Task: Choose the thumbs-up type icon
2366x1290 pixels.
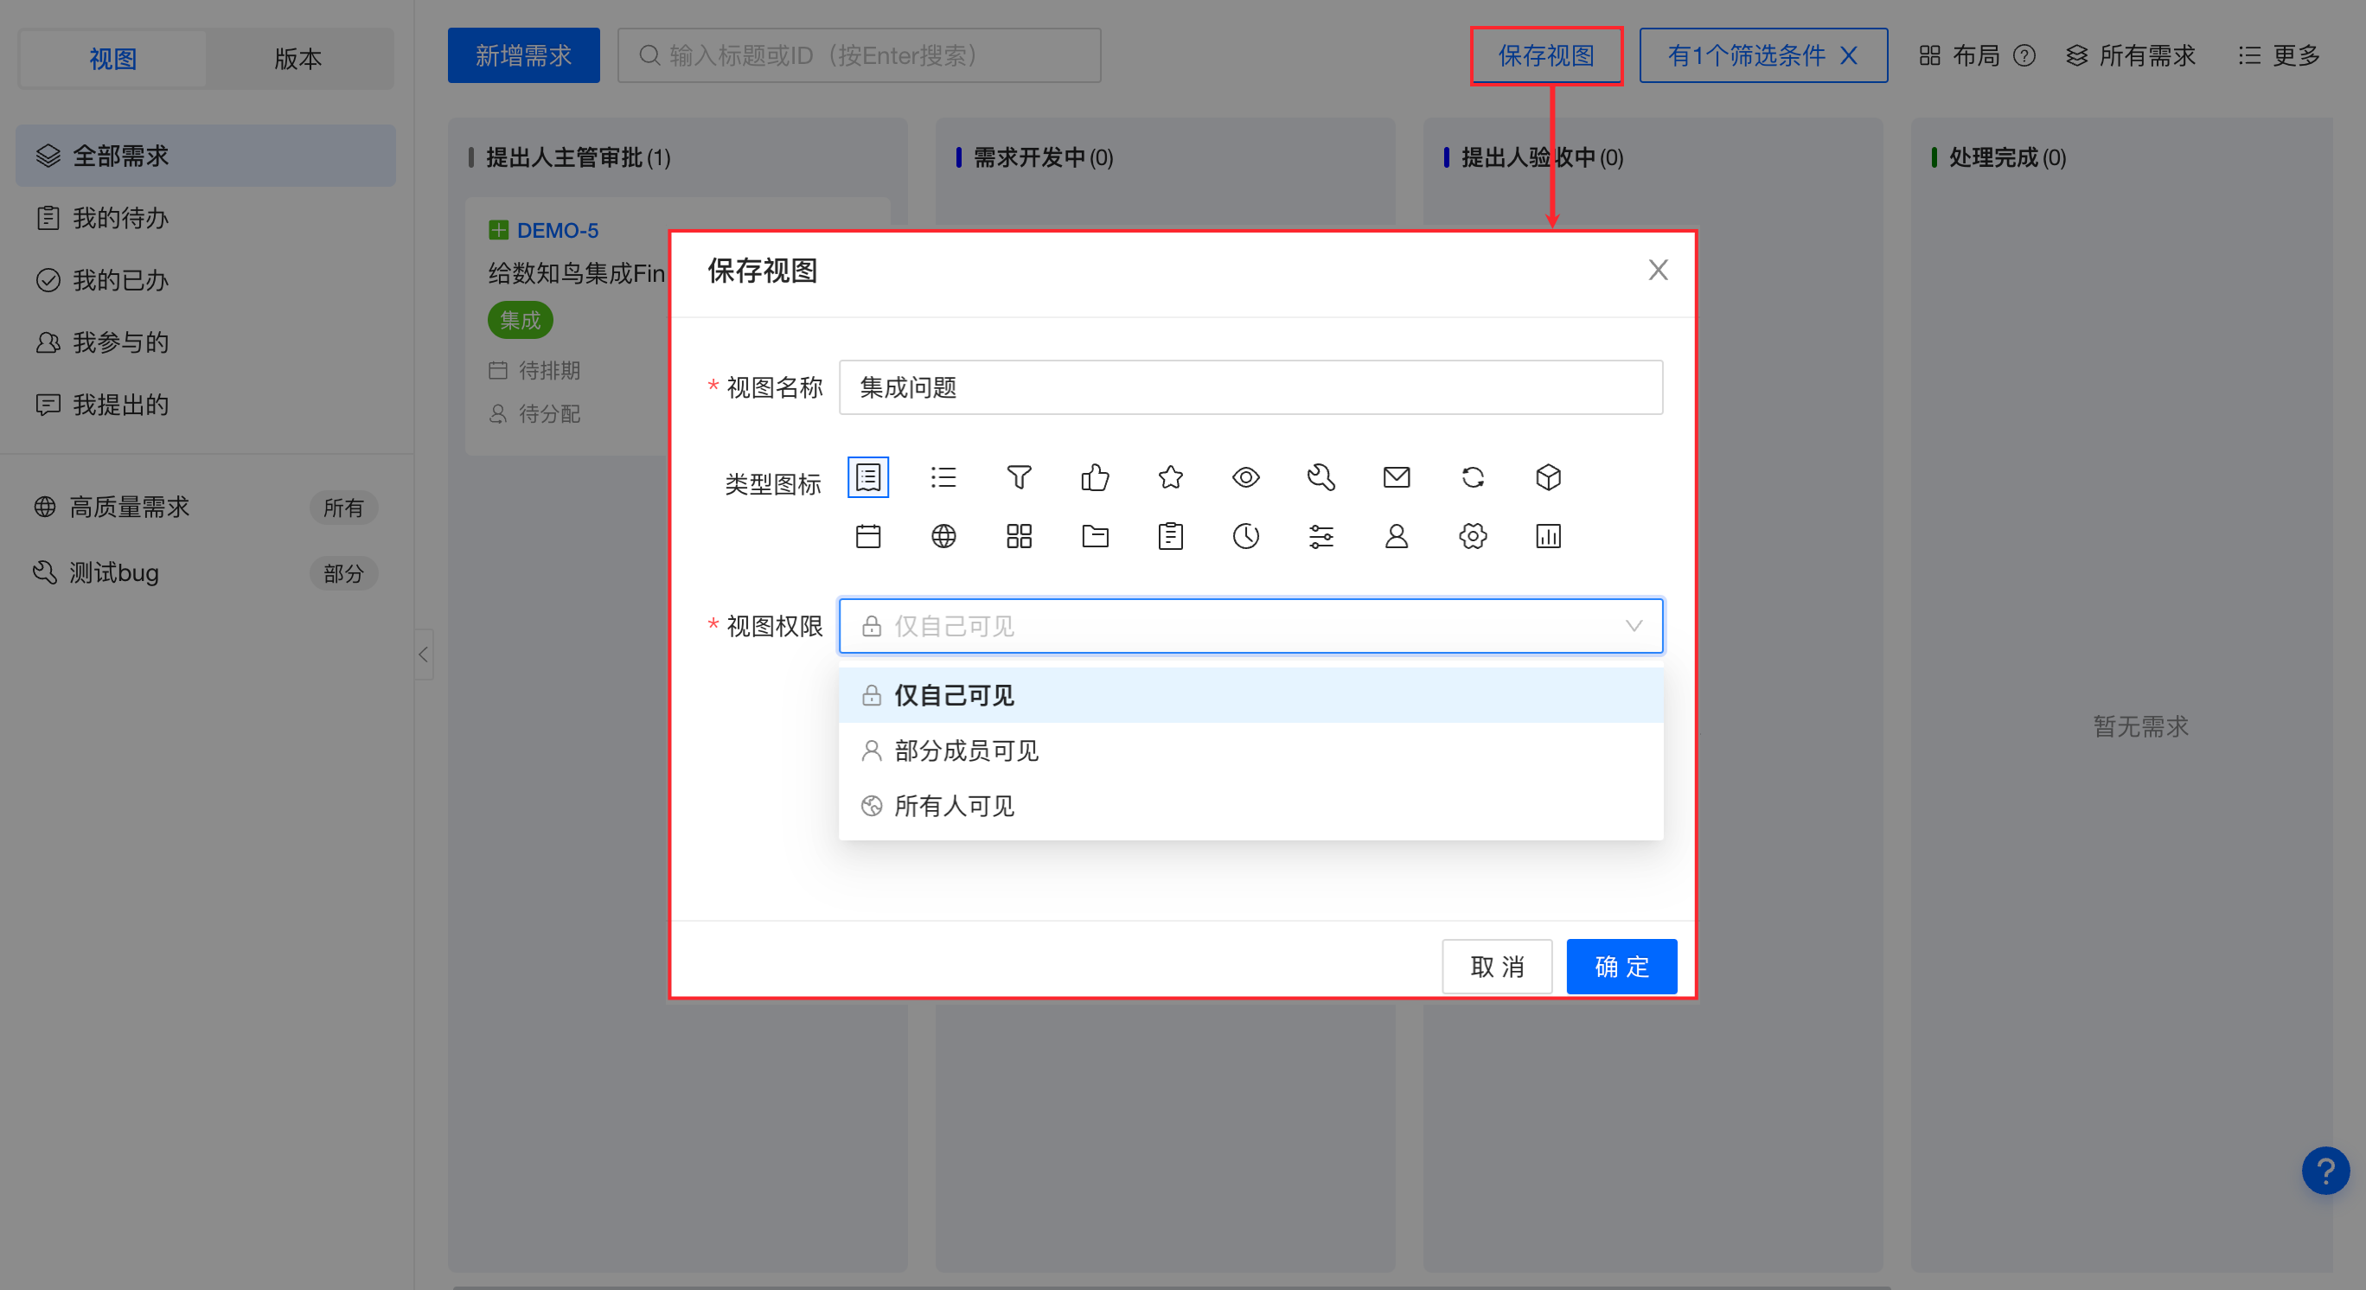Action: (x=1095, y=477)
